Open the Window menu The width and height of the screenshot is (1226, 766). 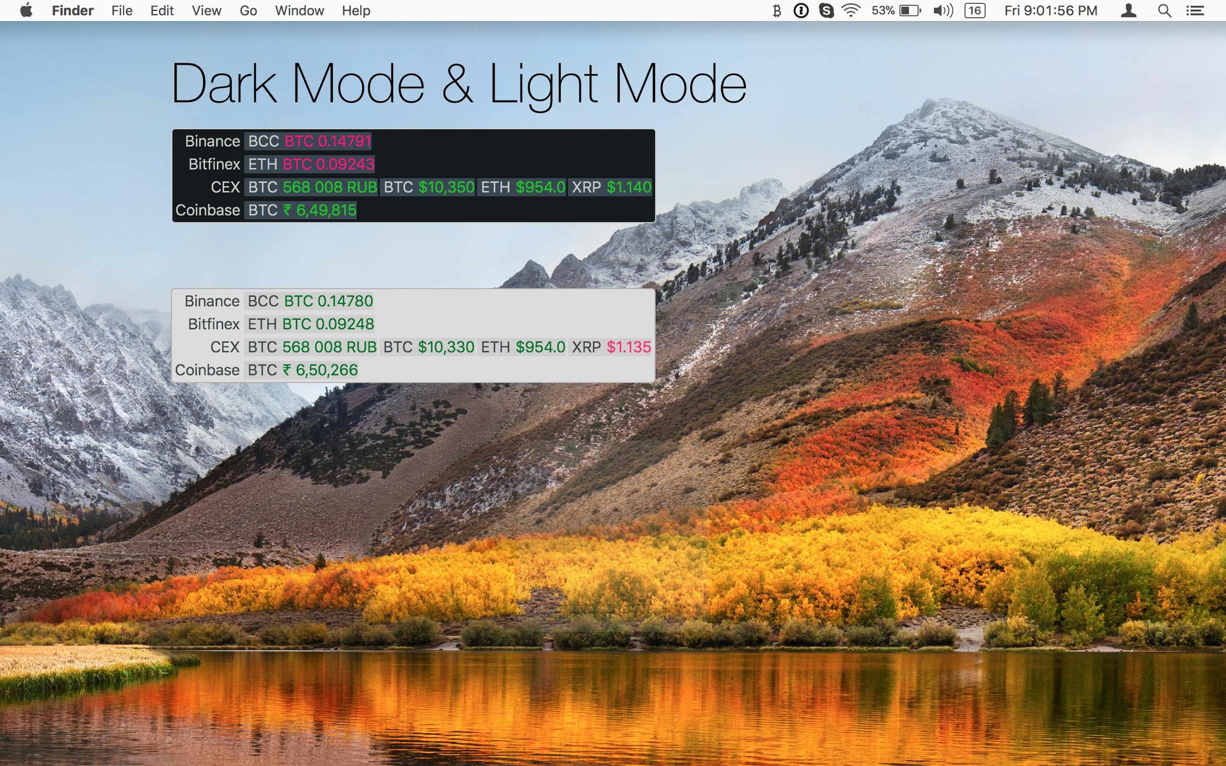coord(299,11)
